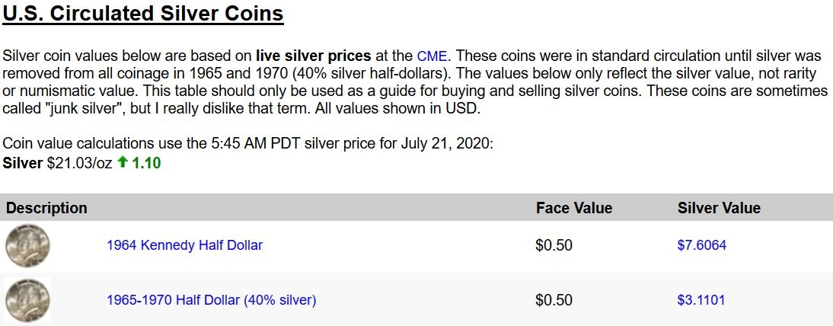This screenshot has width=833, height=326.
Task: Click the green up arrow beside the silver price
Action: 123,163
